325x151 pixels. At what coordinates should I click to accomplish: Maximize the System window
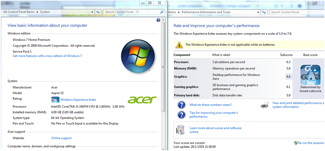click(x=150, y=3)
